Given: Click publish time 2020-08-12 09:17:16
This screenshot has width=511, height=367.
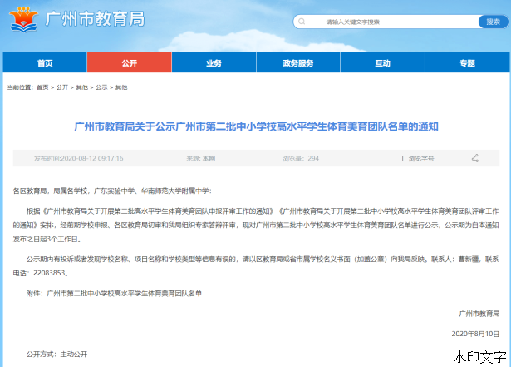Looking at the screenshot, I should (79, 158).
